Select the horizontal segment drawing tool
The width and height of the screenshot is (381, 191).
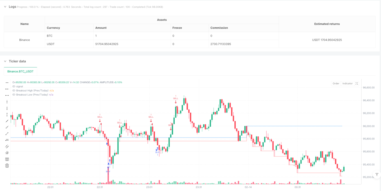coord(7,95)
